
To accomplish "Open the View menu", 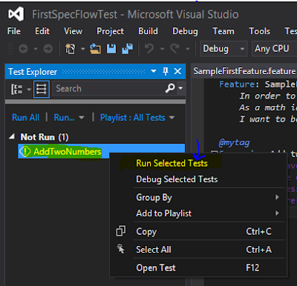I will [73, 31].
